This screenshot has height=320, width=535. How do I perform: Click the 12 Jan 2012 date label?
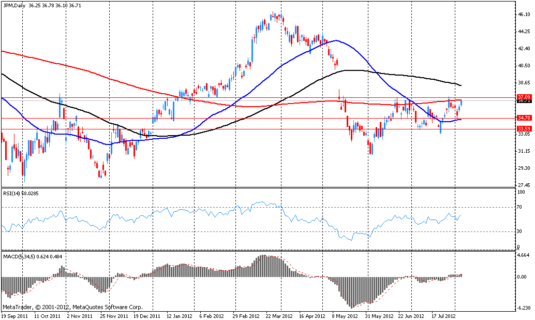(x=181, y=315)
